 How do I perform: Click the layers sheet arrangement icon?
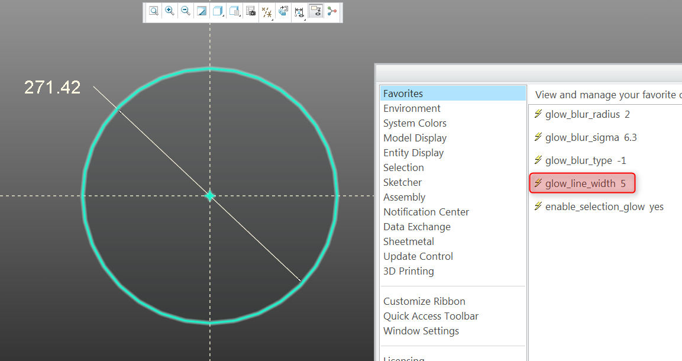[283, 11]
